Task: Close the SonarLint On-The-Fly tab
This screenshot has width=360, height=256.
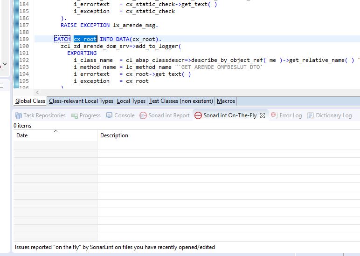Action: (263, 115)
